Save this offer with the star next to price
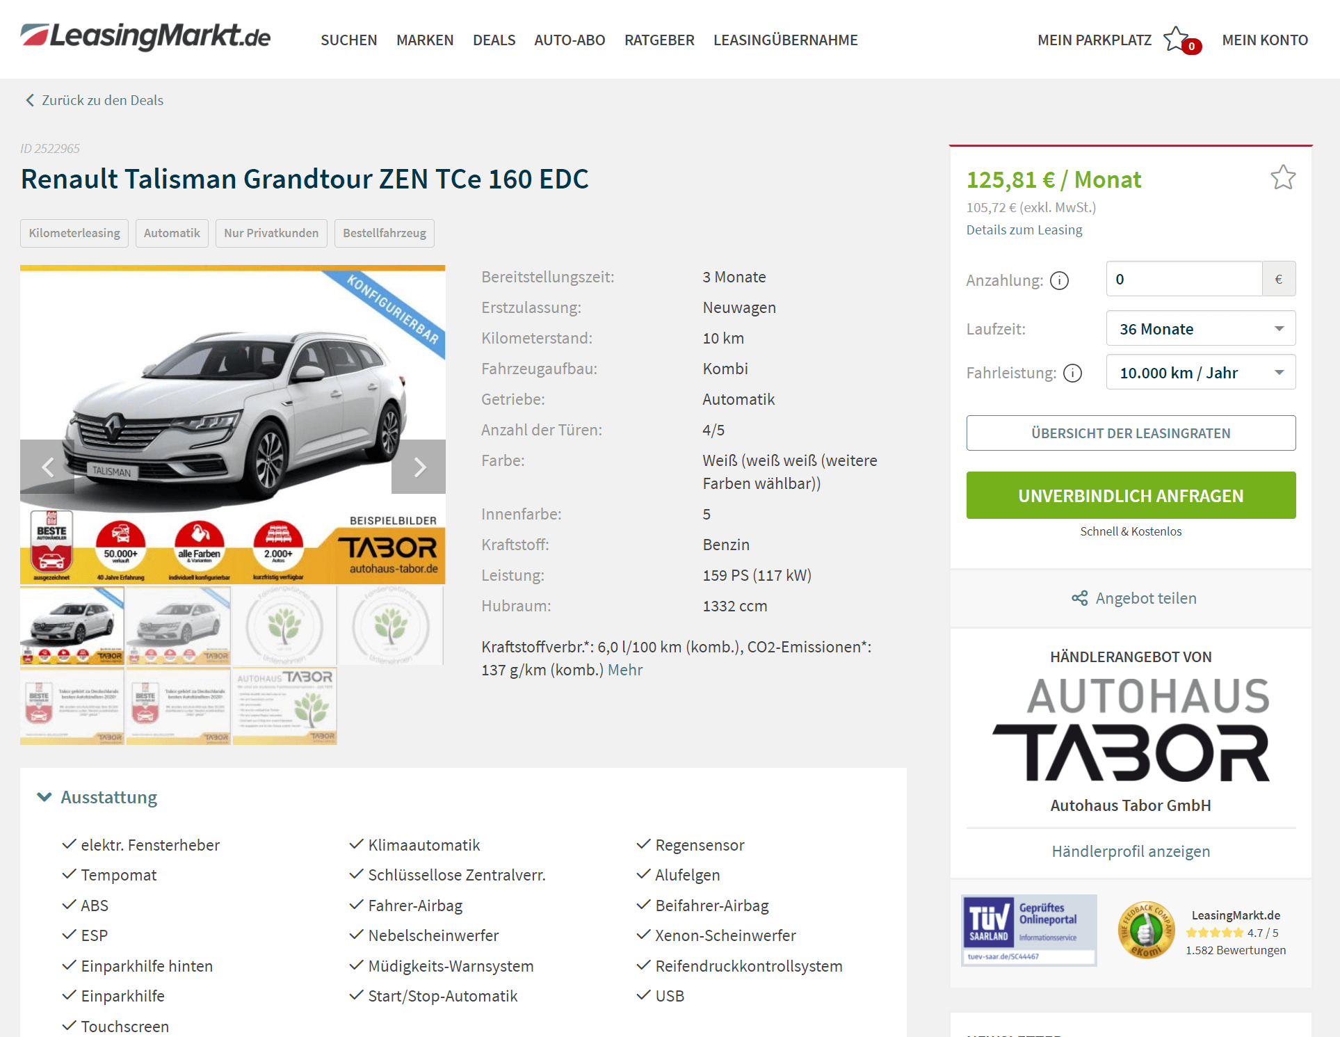The image size is (1340, 1037). [x=1283, y=178]
